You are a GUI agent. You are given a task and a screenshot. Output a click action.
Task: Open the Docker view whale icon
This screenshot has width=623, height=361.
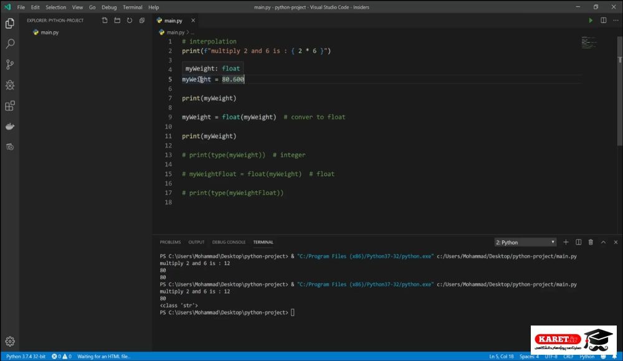pyautogui.click(x=10, y=126)
